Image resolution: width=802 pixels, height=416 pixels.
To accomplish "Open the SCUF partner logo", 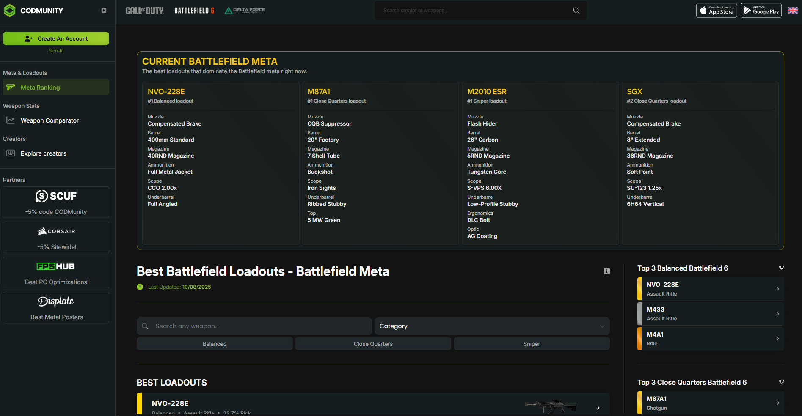I will pyautogui.click(x=56, y=196).
